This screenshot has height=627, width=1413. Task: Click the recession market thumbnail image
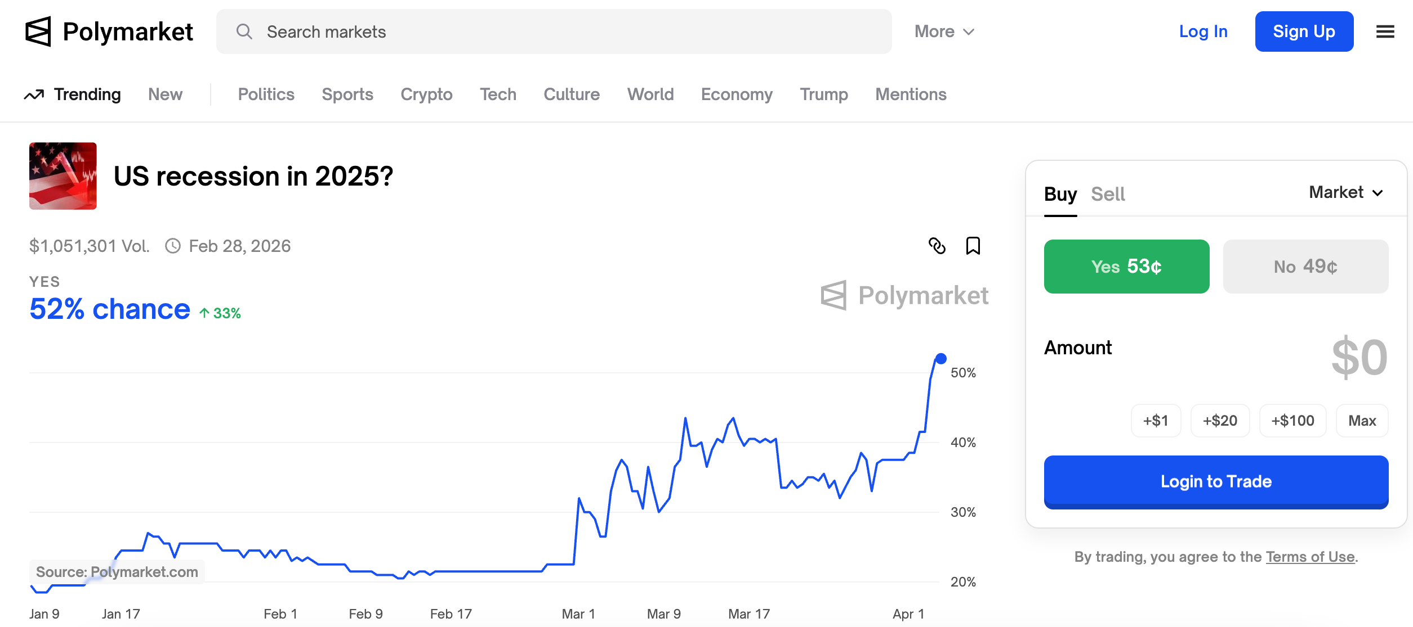pyautogui.click(x=63, y=175)
